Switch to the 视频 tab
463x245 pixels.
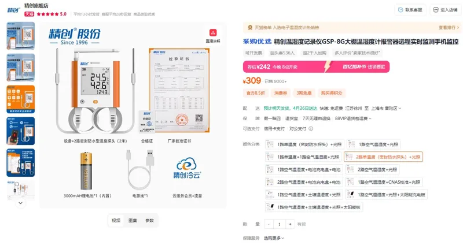coord(116,221)
